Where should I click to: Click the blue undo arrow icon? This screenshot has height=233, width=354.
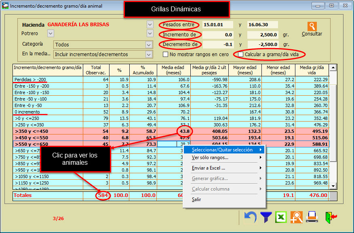(251, 218)
